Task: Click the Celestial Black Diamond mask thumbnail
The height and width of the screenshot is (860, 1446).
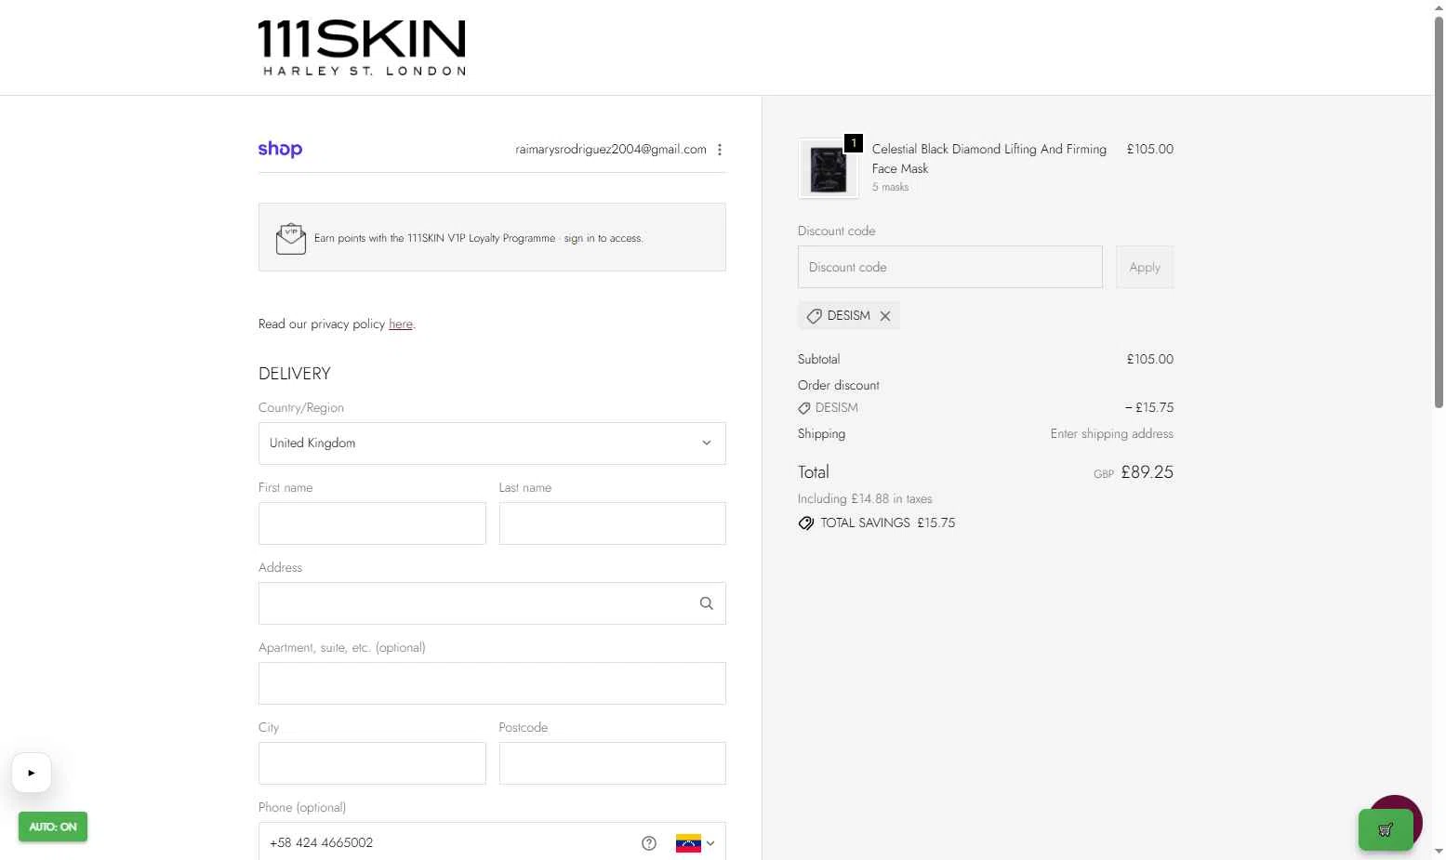Action: [x=828, y=169]
